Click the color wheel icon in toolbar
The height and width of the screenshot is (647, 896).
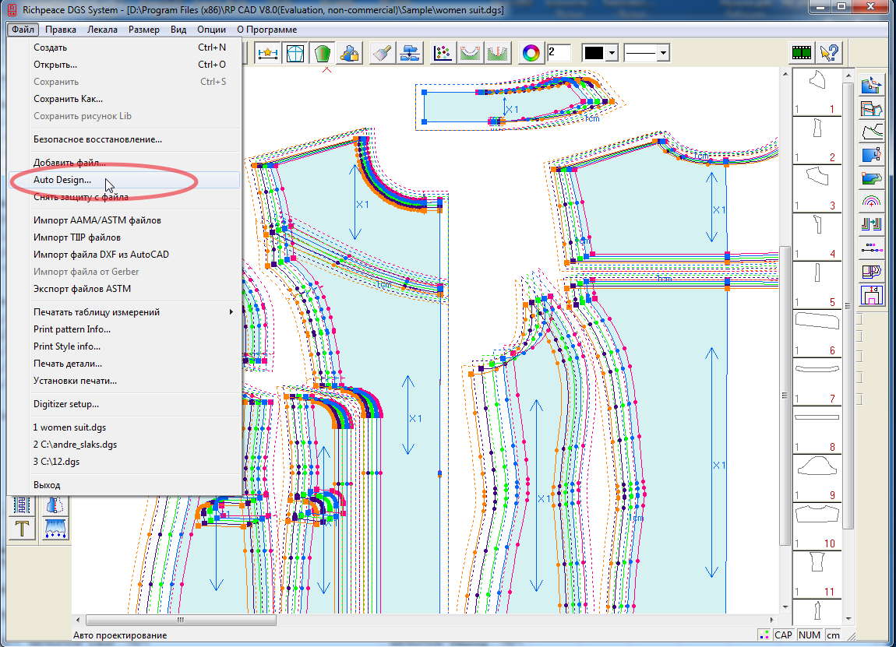pos(531,53)
